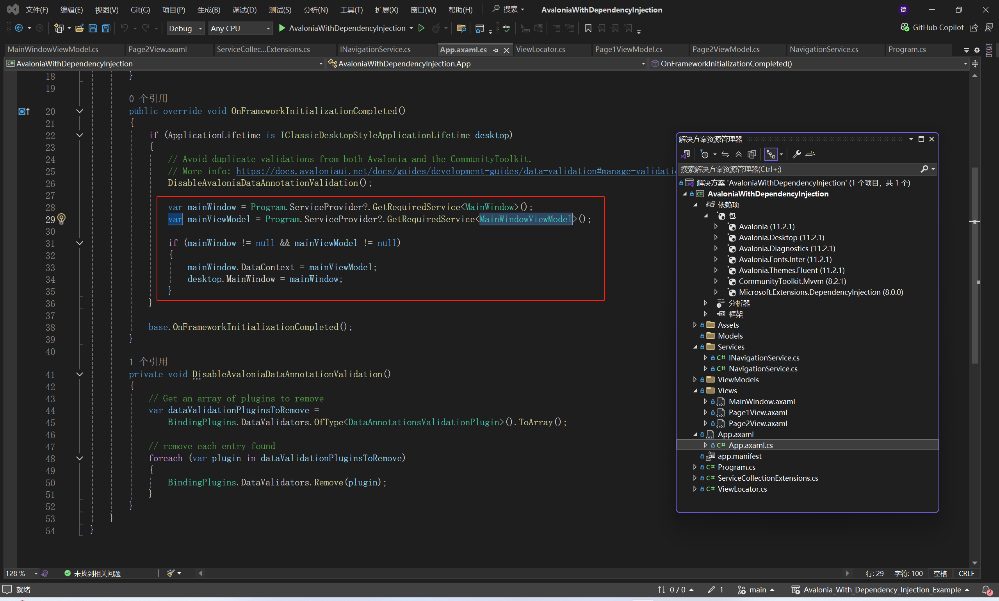
Task: Collapse the method fold at line 20
Action: point(80,111)
